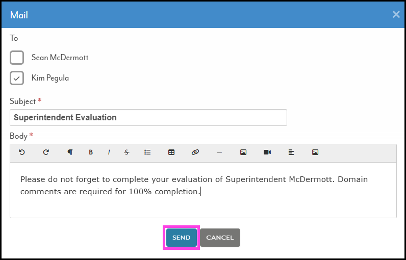Insert image using icon beside video icon
The width and height of the screenshot is (406, 260).
[x=243, y=152]
